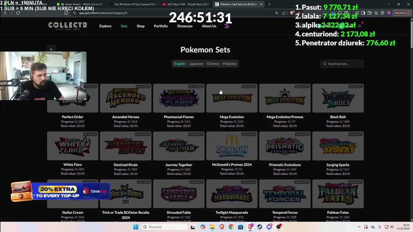Click the back arrow above the sets grid
413x232 pixels.
[x=51, y=49]
